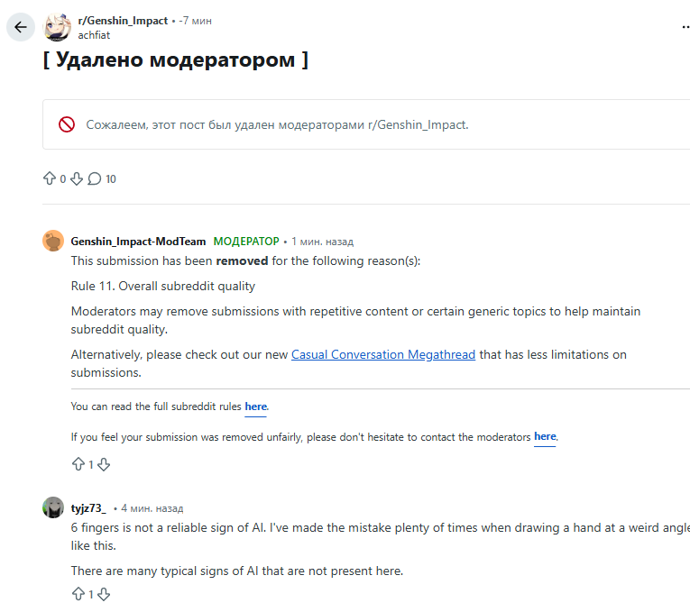This screenshot has height=612, width=690.
Task: Click the removed-post notice banner
Action: pyautogui.click(x=361, y=124)
